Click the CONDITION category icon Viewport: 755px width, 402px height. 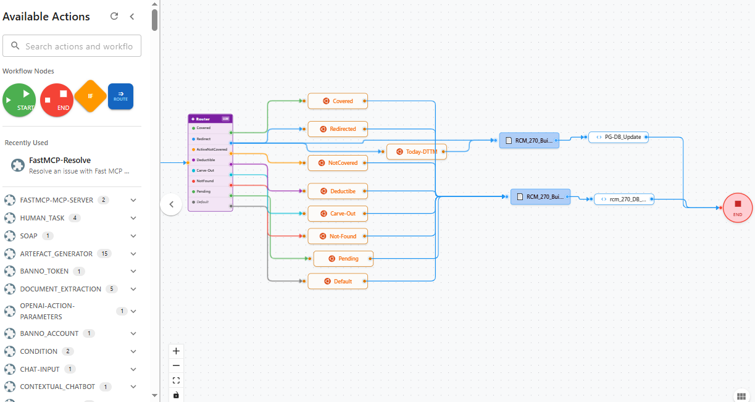pyautogui.click(x=9, y=351)
